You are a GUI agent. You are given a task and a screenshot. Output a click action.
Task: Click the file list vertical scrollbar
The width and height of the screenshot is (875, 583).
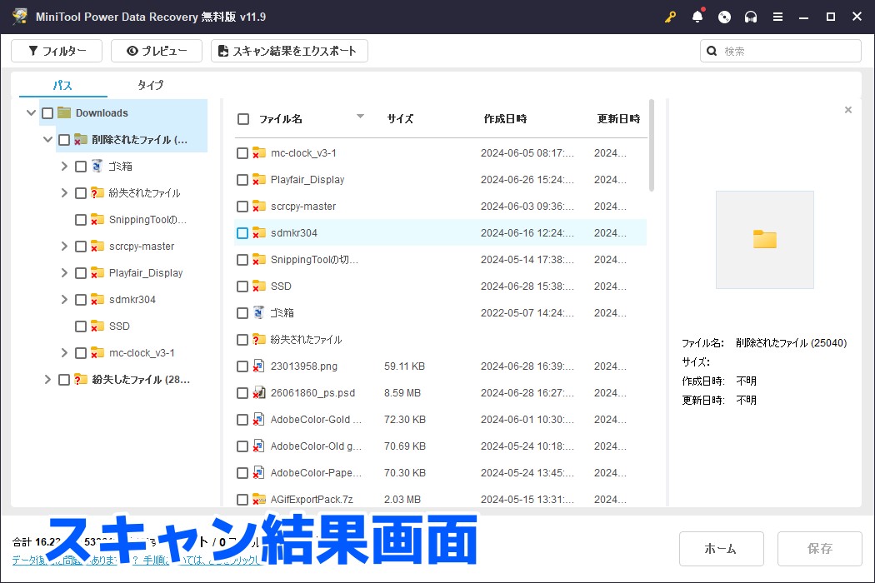coord(652,147)
